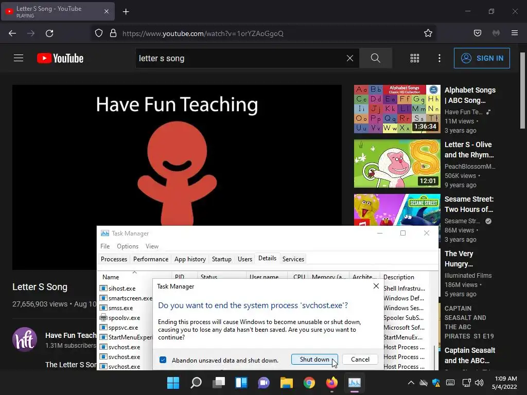Open the Alphabet Songs video thumbnail
The image size is (527, 395).
(x=397, y=109)
